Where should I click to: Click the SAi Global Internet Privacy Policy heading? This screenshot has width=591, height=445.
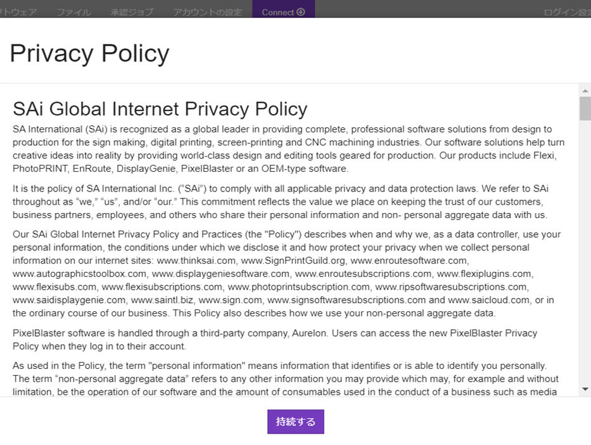160,108
